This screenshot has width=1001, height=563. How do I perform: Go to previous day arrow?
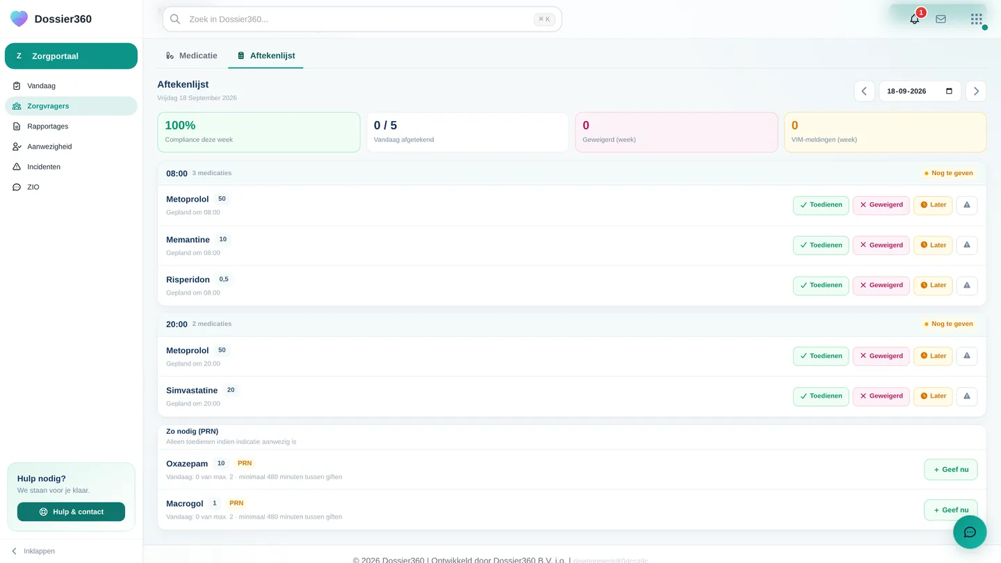pyautogui.click(x=864, y=91)
